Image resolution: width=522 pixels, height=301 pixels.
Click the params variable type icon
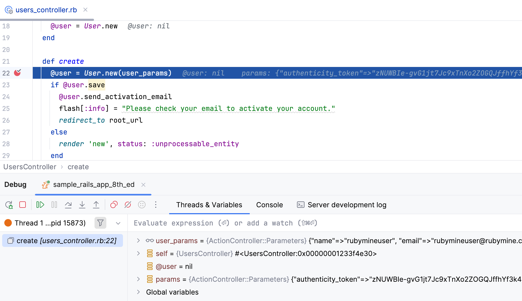[150, 279]
